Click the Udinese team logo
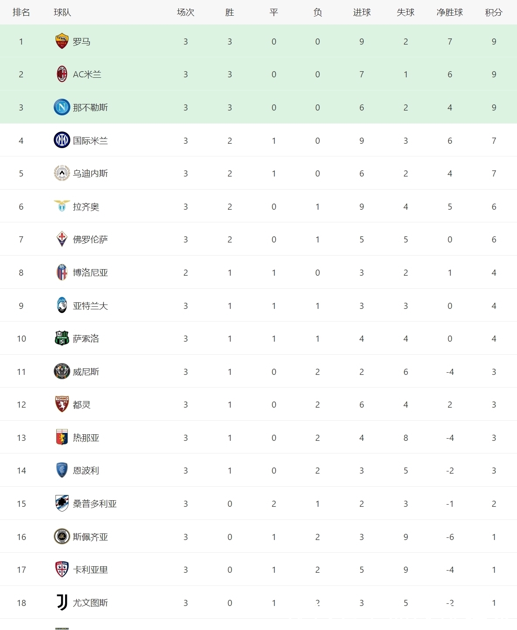This screenshot has width=517, height=630. coord(62,173)
